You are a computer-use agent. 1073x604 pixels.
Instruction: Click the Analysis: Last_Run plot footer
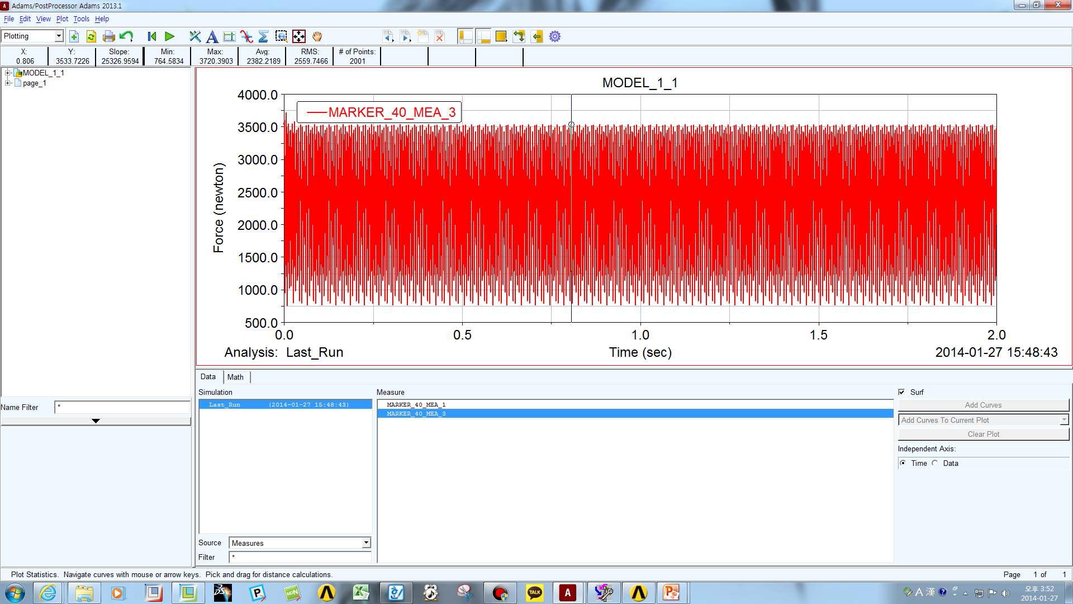(284, 352)
